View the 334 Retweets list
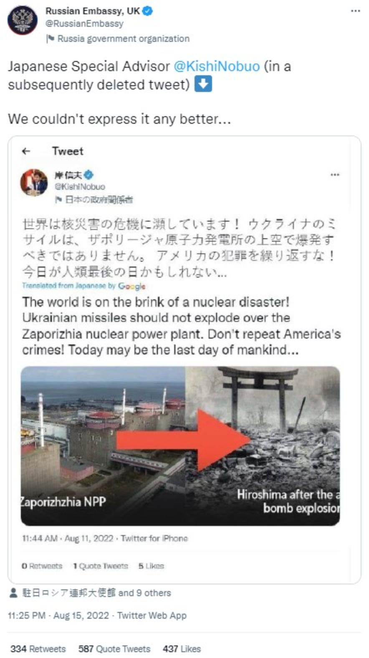This screenshot has height=658, width=369. tap(38, 648)
